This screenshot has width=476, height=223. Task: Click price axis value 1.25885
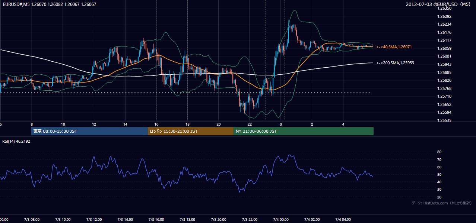pos(444,72)
